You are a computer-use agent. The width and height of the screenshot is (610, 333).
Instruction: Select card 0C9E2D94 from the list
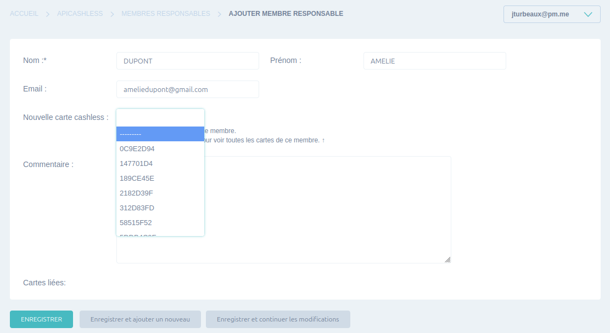coord(160,148)
